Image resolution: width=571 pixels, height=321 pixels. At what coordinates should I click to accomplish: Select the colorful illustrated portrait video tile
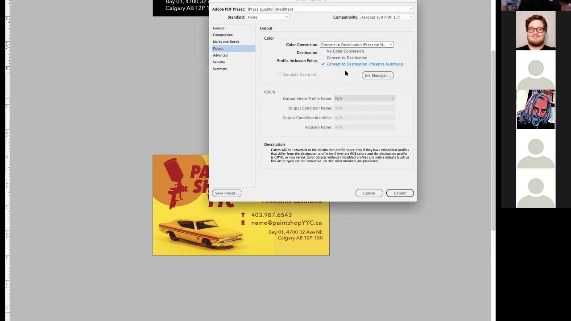536,110
